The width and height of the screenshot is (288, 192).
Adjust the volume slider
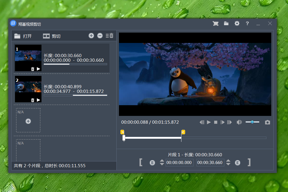click(252, 122)
